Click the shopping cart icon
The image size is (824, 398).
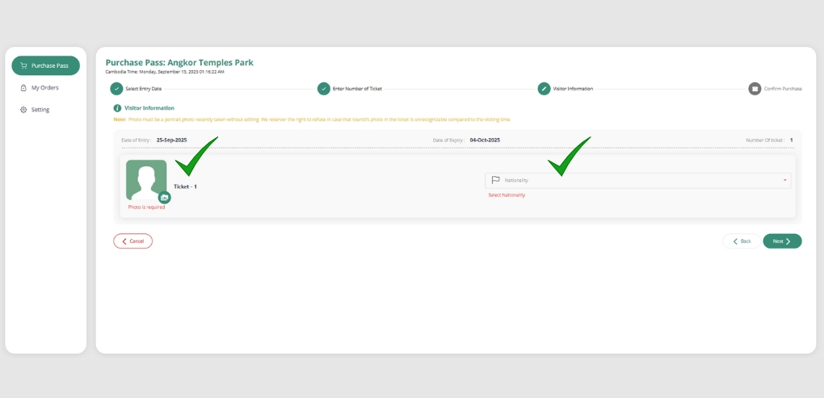pyautogui.click(x=23, y=65)
